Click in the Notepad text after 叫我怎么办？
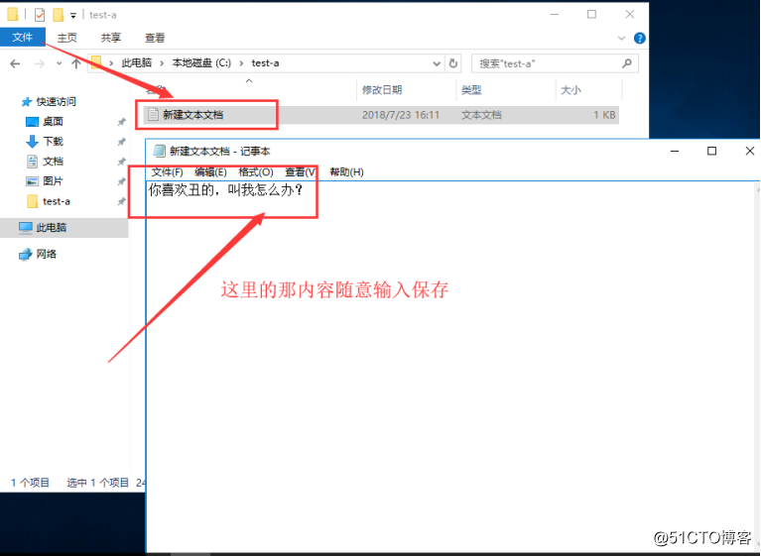 click(305, 190)
